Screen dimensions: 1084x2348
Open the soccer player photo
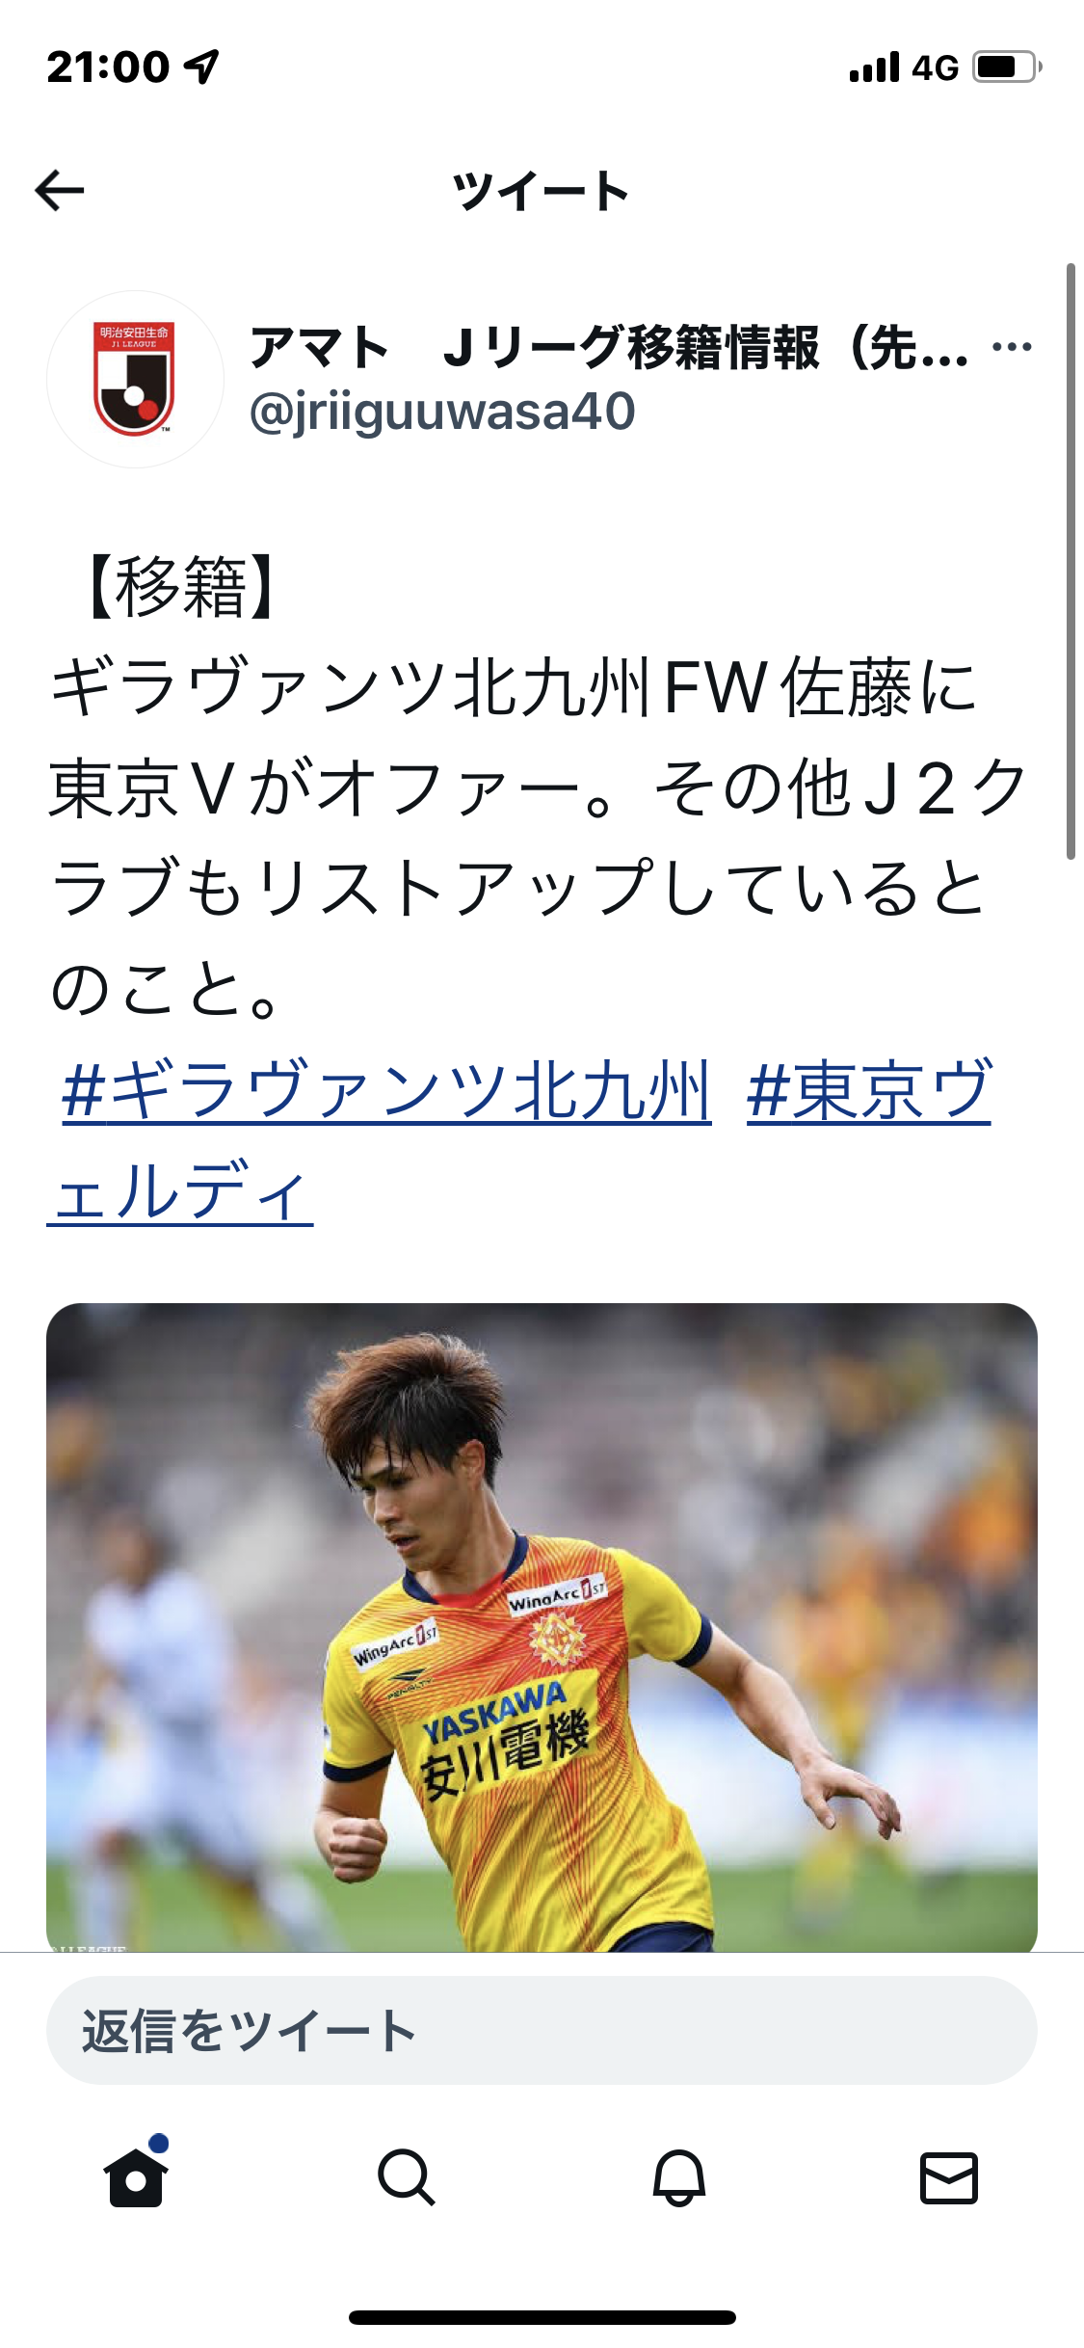(542, 1627)
